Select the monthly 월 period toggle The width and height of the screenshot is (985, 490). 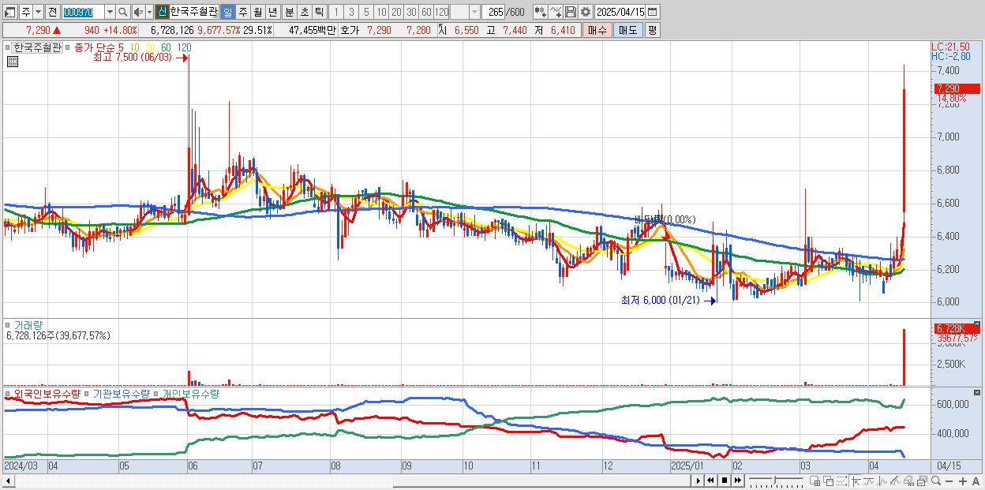point(257,12)
